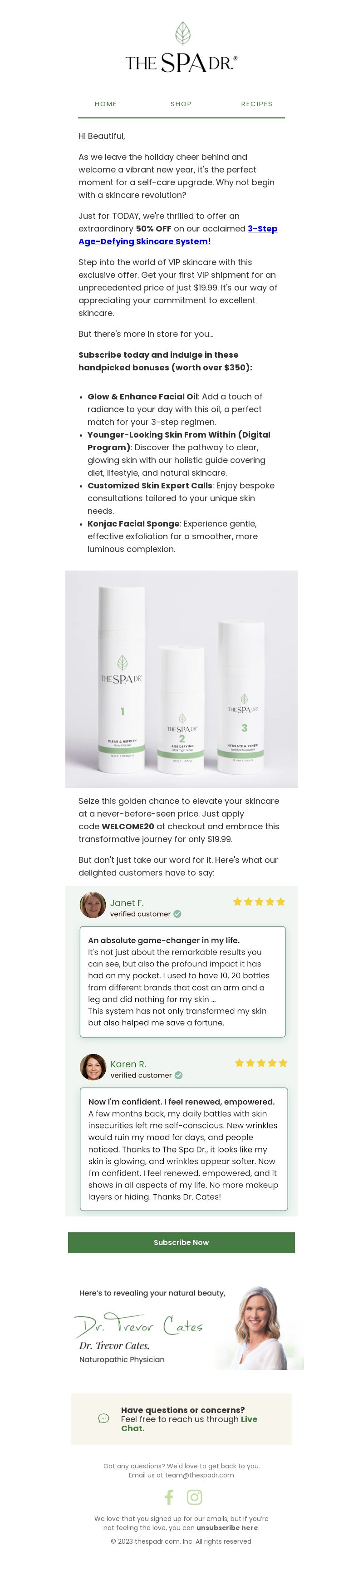Click The Spa Dr. leaf logo

[x=181, y=47]
